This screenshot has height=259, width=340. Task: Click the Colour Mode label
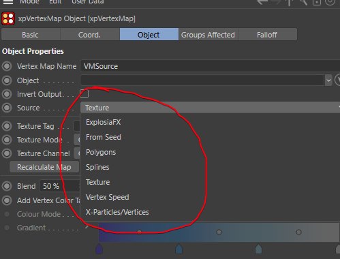point(39,214)
